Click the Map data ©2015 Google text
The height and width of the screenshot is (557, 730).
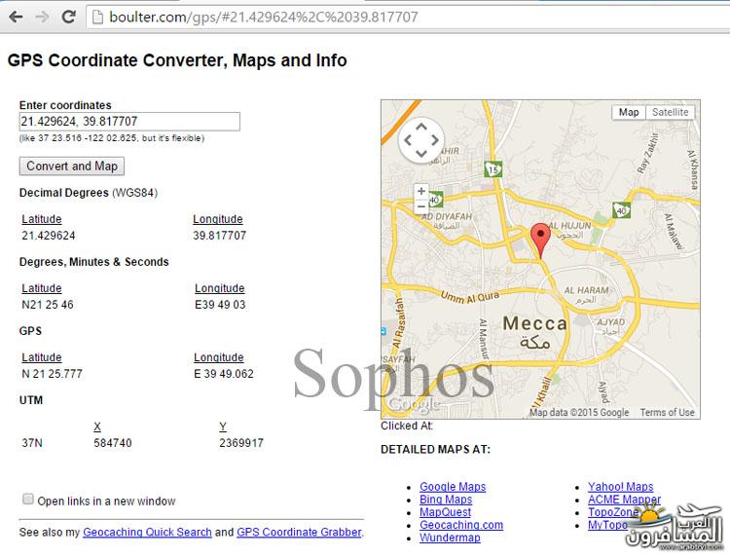tap(579, 412)
